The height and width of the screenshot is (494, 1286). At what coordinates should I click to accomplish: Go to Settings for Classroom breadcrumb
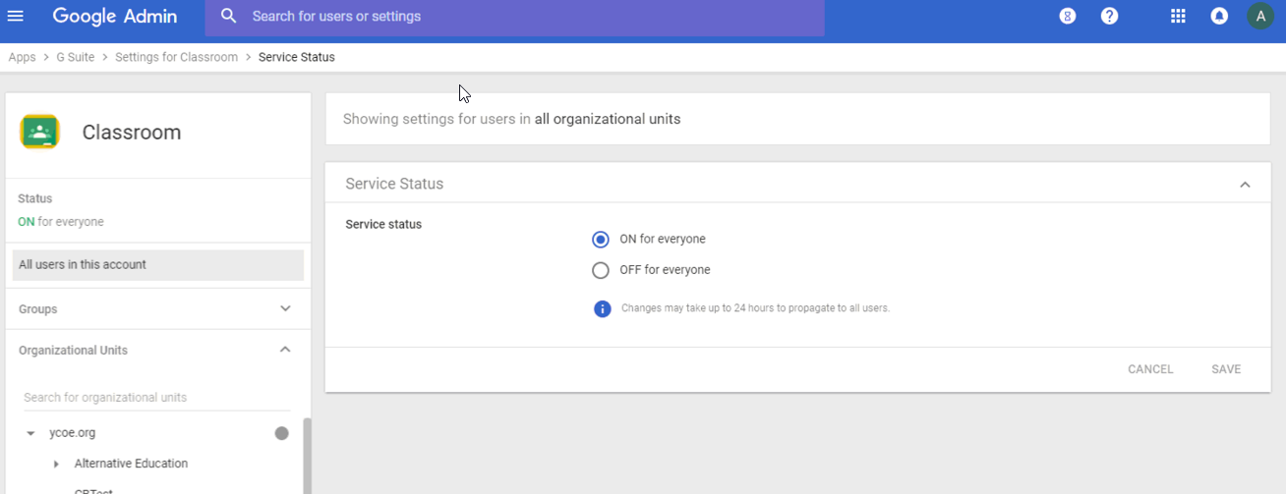(176, 57)
